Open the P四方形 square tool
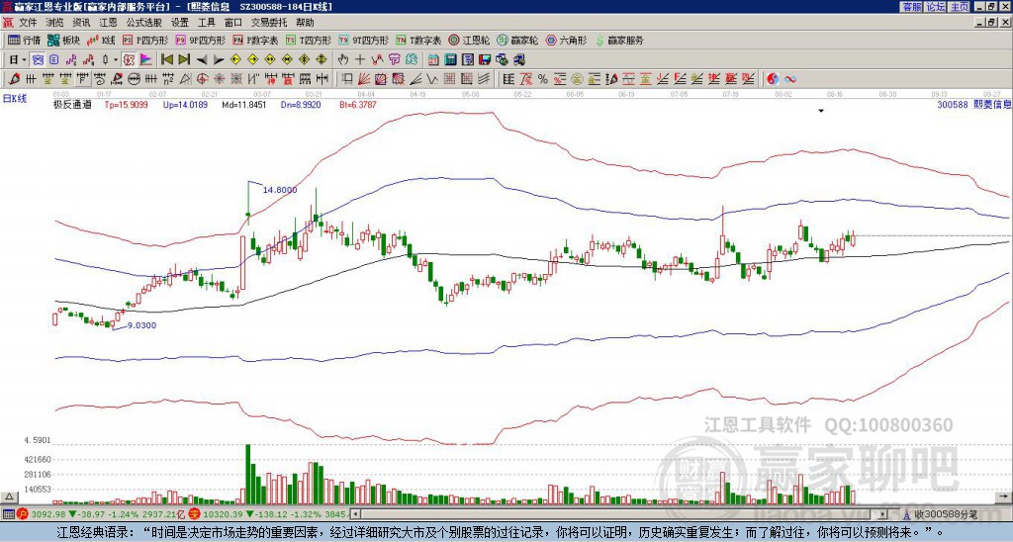Image resolution: width=1013 pixels, height=542 pixels. 144,40
